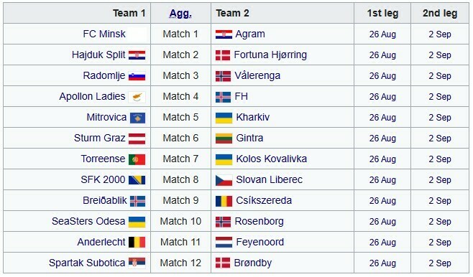This screenshot has width=473, height=277.
Task: Click the Croatia flag beside Agram
Action: pyautogui.click(x=224, y=34)
